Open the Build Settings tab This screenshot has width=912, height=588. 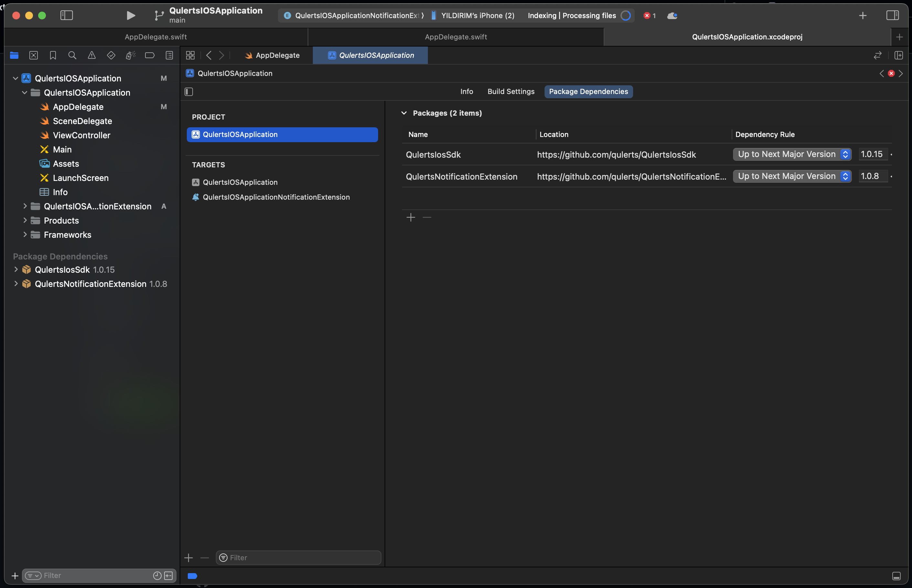[511, 92]
